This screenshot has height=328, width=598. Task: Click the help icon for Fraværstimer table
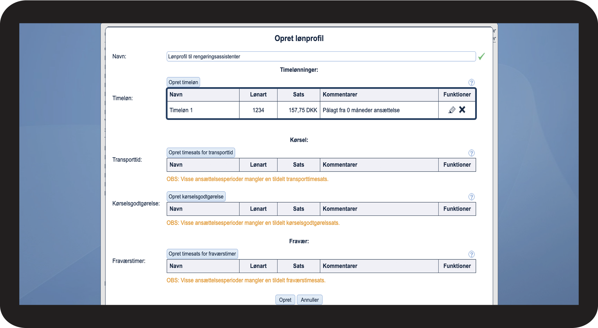click(471, 254)
